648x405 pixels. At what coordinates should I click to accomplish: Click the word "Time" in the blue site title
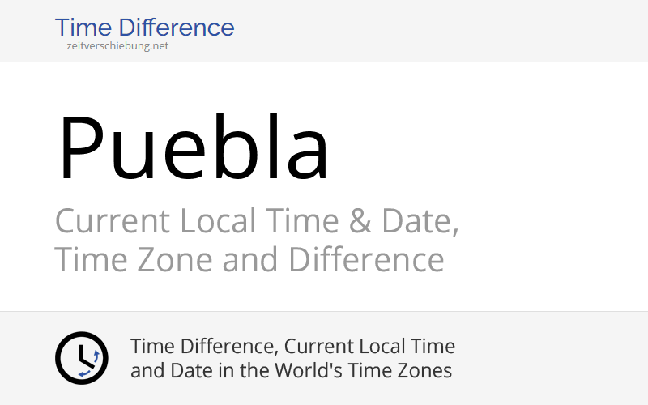[83, 28]
